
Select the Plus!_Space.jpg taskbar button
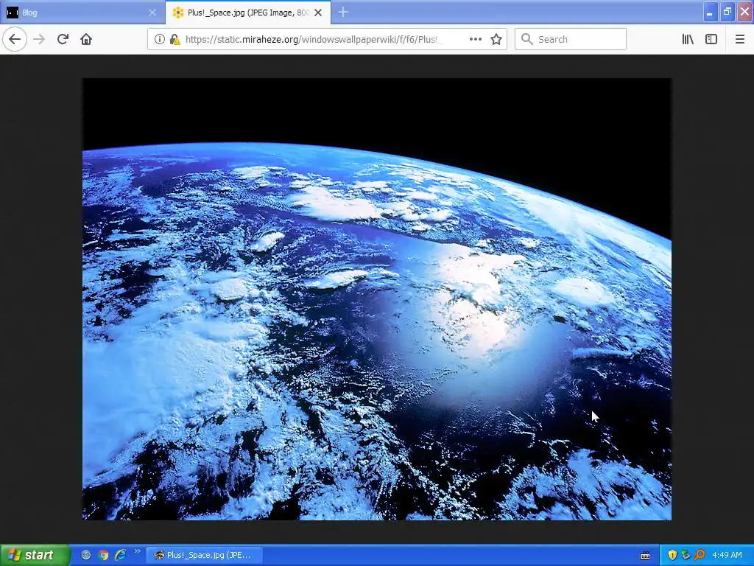tap(205, 555)
